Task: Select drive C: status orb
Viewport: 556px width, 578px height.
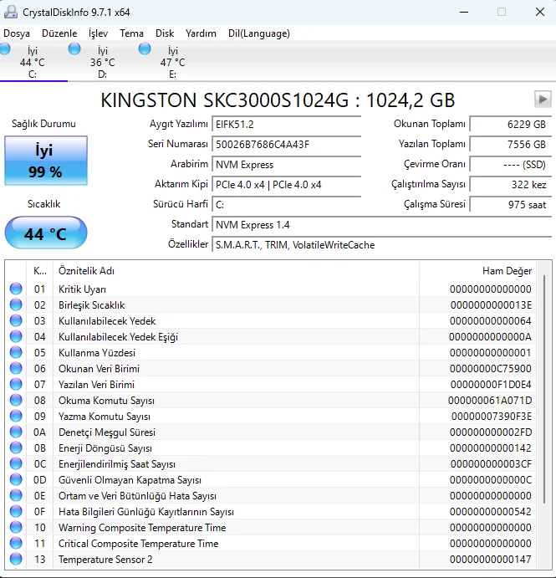Action: click(6, 50)
